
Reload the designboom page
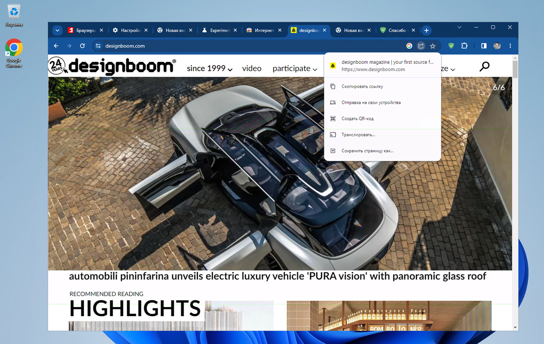pos(82,46)
